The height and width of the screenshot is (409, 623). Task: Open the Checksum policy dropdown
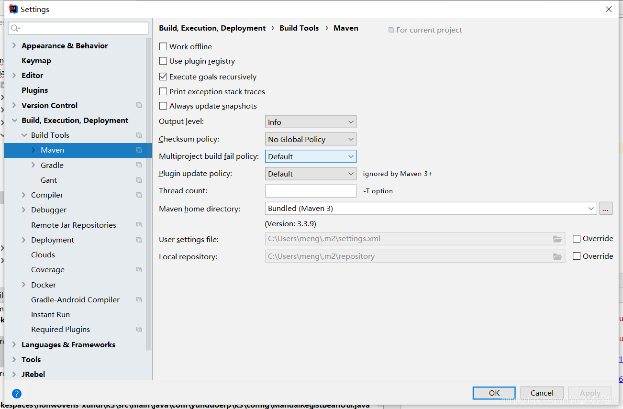(311, 139)
